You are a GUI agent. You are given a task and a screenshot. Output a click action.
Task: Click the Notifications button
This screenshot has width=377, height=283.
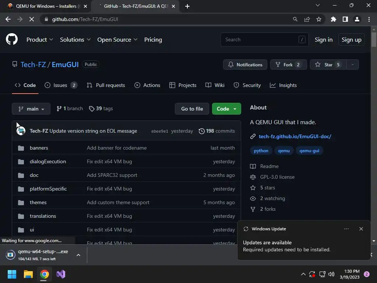[x=245, y=64]
